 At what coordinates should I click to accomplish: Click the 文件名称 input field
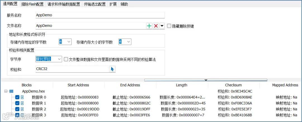[91, 26]
